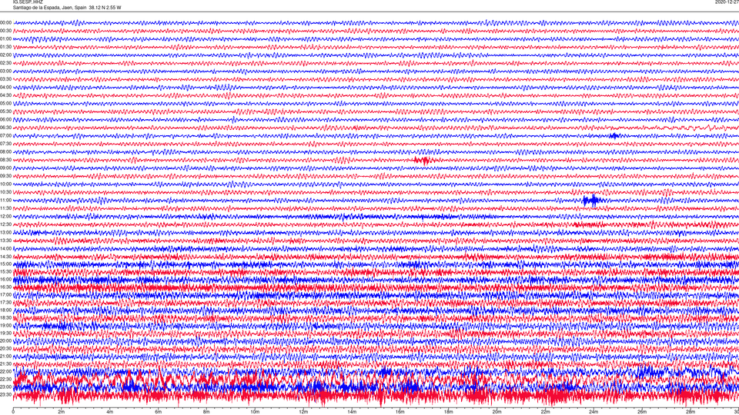Select the 23:30 trace time label
The image size is (739, 415).
point(5,395)
